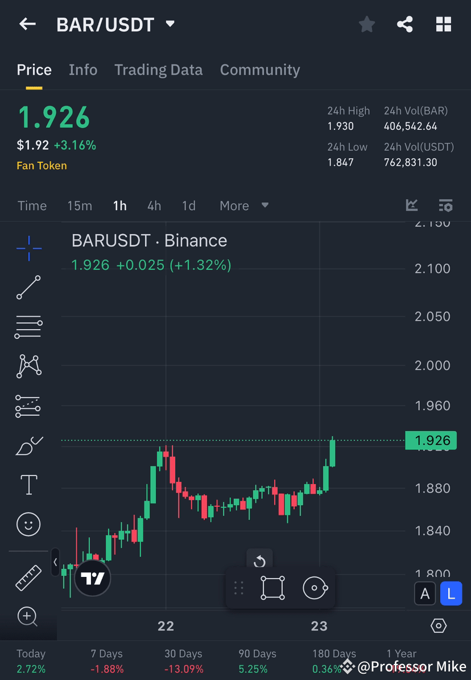Toggle the favorite star for BAR/USDT

(366, 24)
